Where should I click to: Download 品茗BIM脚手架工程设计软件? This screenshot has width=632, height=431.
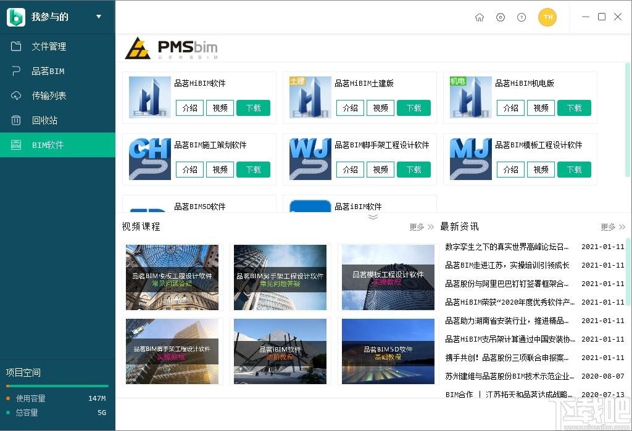pos(414,170)
